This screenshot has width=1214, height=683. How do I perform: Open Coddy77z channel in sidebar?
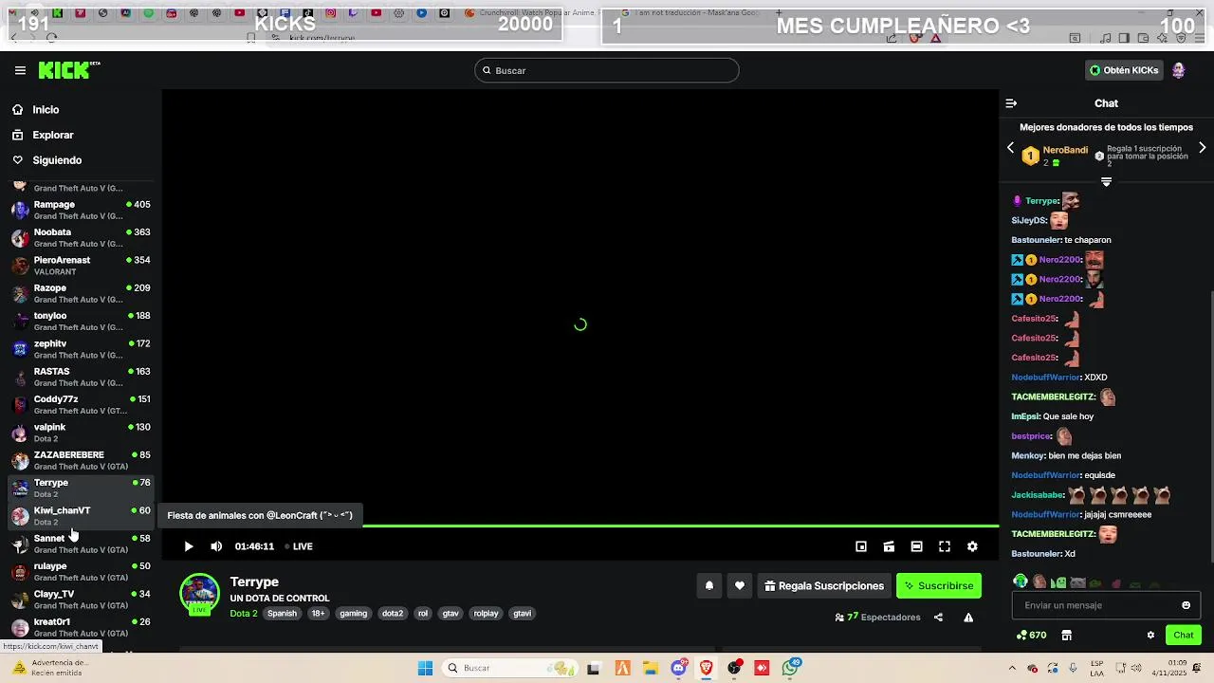pyautogui.click(x=81, y=404)
